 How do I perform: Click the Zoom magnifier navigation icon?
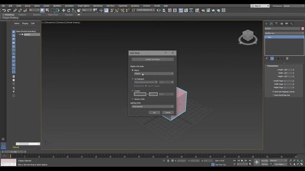pyautogui.click(x=290, y=161)
